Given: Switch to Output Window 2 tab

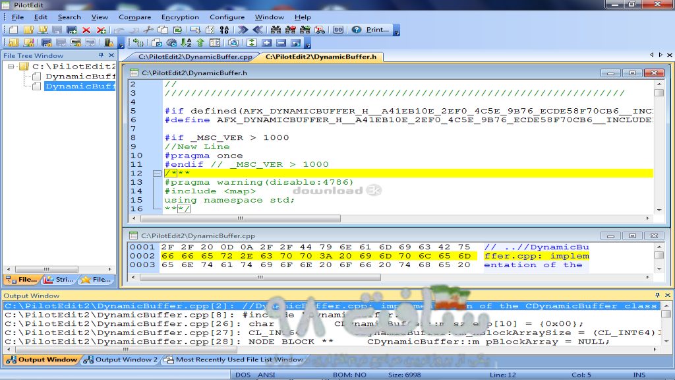Looking at the screenshot, I should click(x=121, y=360).
